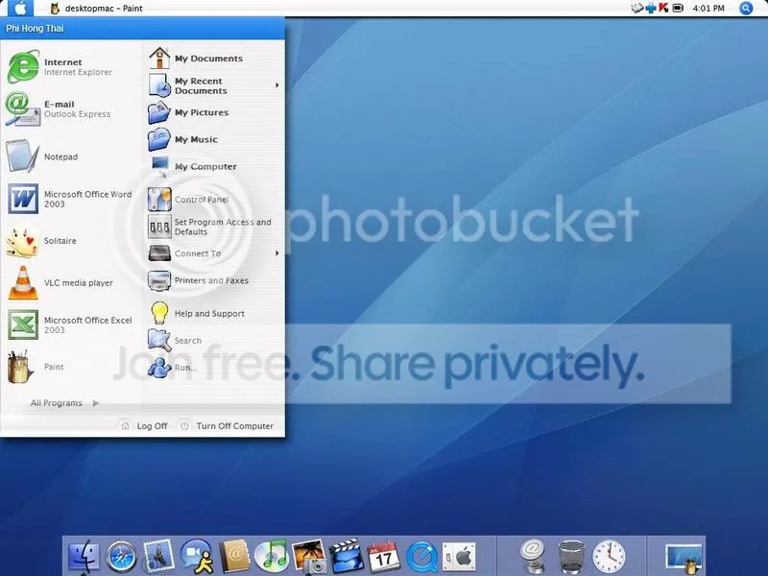This screenshot has width=768, height=576.
Task: Open Address Book icon in dock
Action: pos(234,557)
